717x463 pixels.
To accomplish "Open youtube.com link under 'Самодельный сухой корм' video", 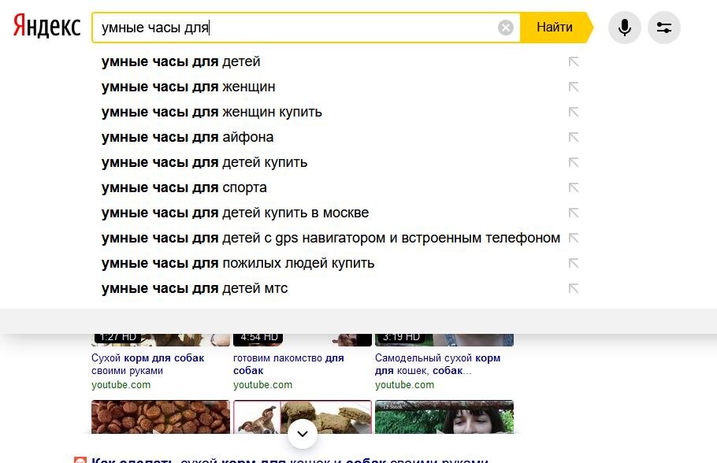I will click(405, 385).
